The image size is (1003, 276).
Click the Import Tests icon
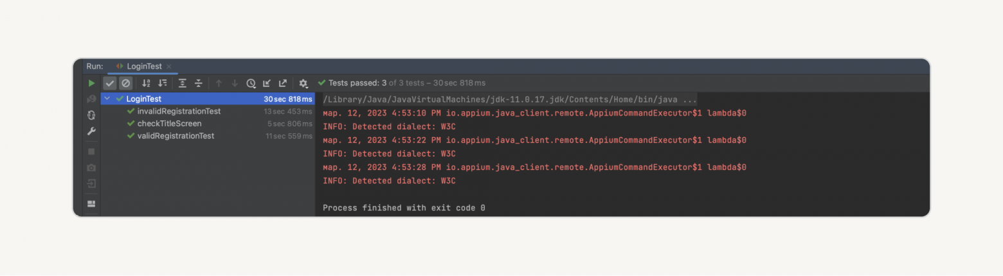(267, 84)
